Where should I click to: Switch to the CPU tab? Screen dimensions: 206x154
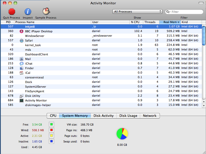click(x=53, y=116)
